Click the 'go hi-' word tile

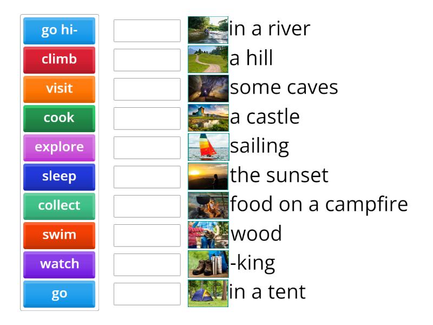pos(59,30)
